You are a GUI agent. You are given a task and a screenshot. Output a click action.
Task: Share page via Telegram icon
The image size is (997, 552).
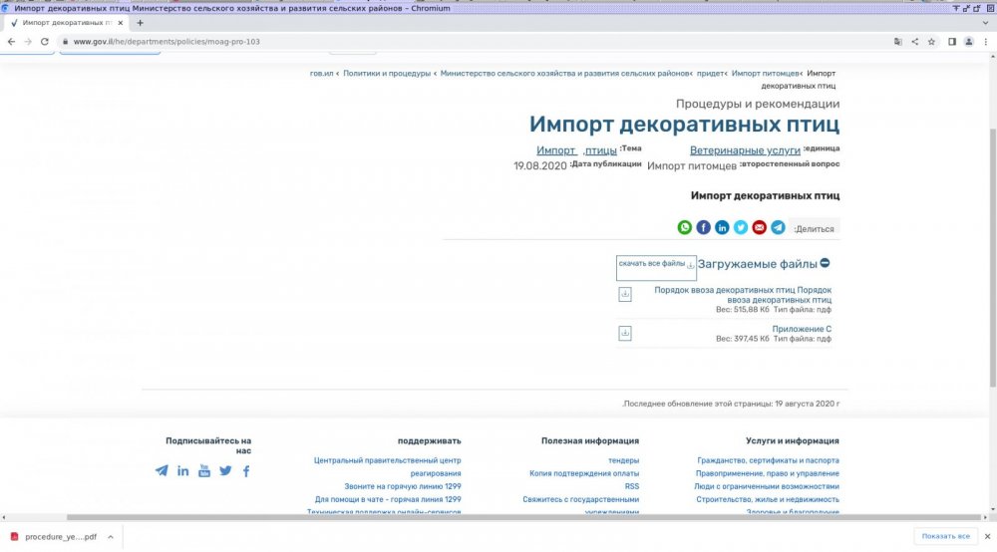(x=778, y=227)
